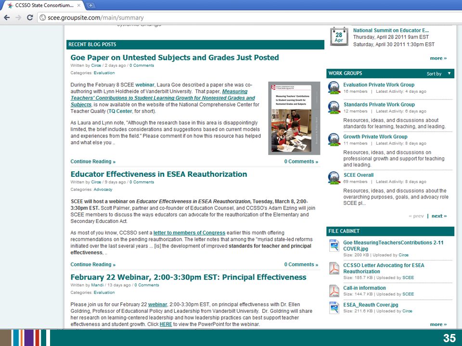Click author Circe under Goe Paper post
Screen dimensions: 462x346
[x=96, y=66]
